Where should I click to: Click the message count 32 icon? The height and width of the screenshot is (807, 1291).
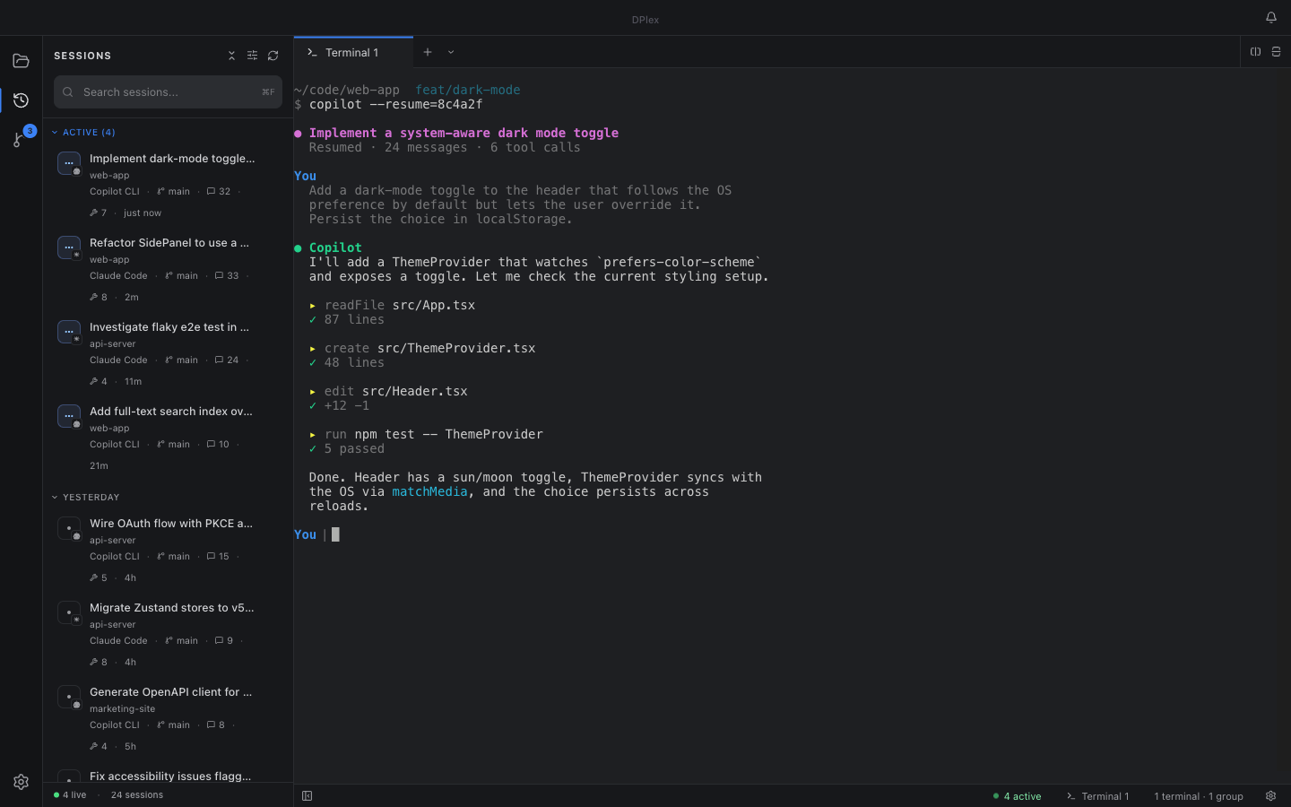pos(211,192)
